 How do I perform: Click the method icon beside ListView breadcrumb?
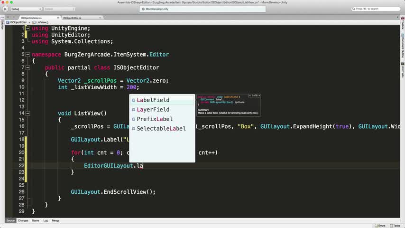(x=34, y=22)
